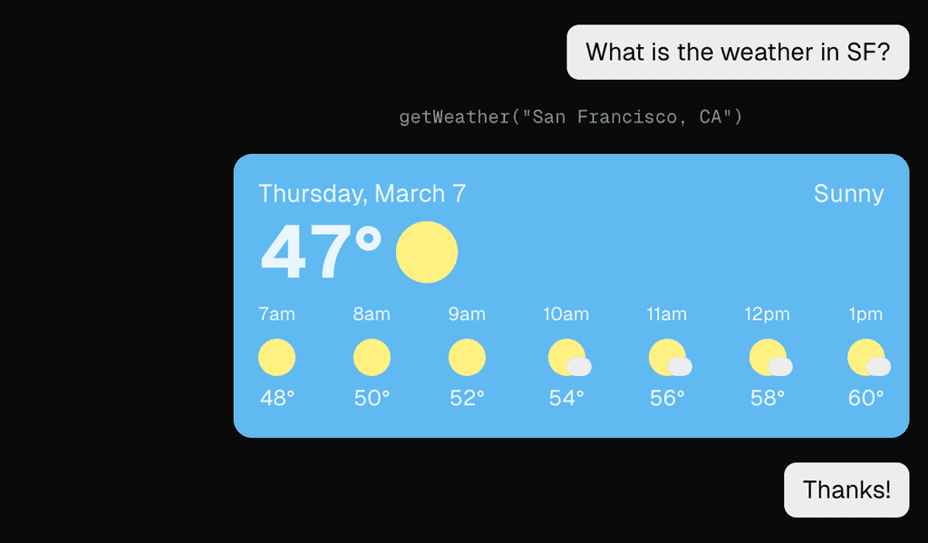Click the Thanks! message bubble

click(846, 489)
